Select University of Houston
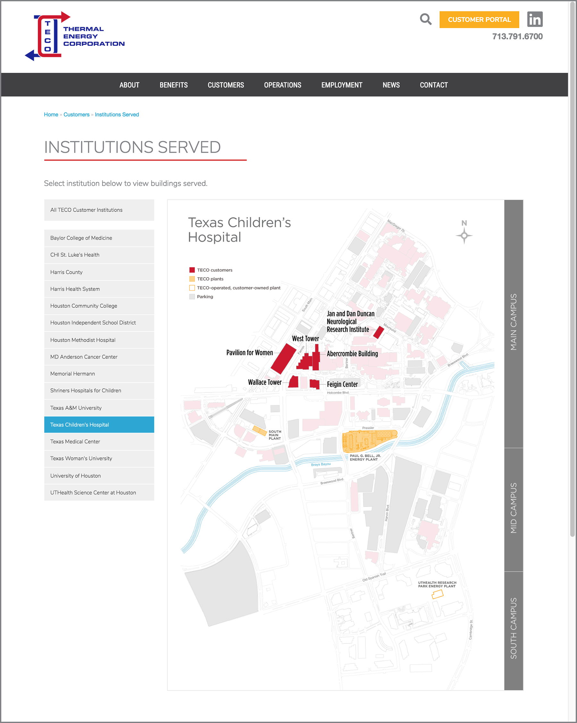This screenshot has height=723, width=577. [99, 475]
